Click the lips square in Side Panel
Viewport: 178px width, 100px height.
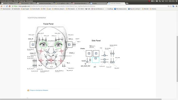point(96,53)
